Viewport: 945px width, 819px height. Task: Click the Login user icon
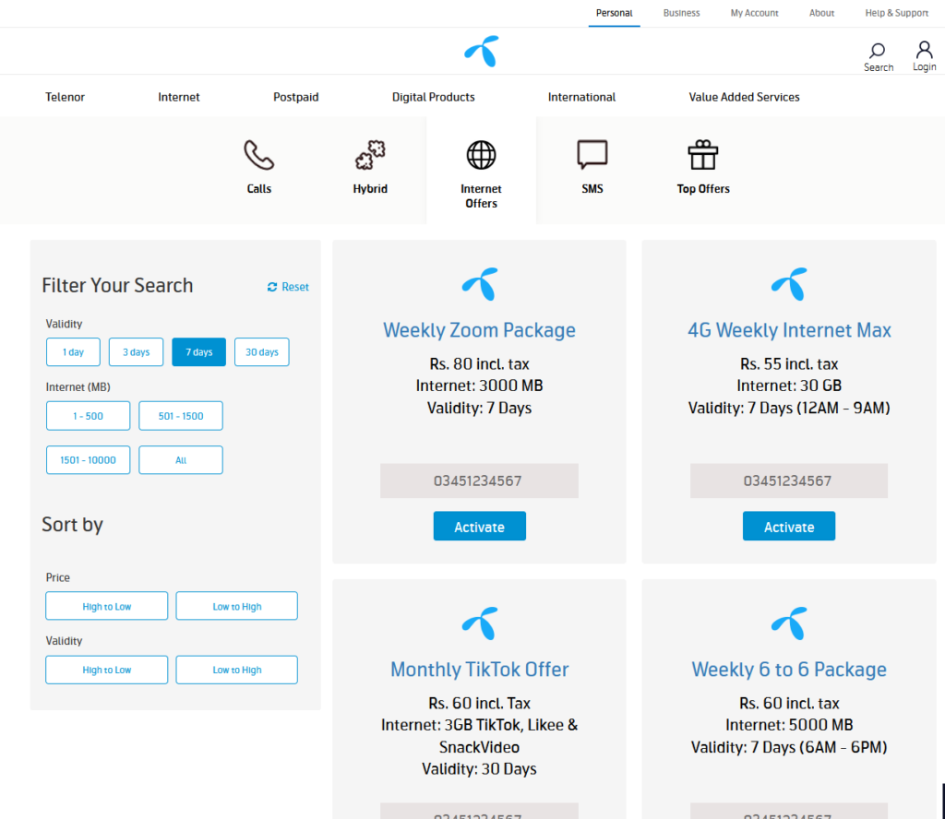coord(924,50)
